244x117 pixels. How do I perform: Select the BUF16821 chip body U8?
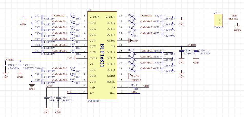tap(102, 55)
